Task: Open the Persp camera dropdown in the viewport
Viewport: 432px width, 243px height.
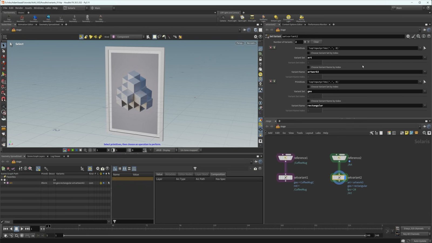Action: 239,43
